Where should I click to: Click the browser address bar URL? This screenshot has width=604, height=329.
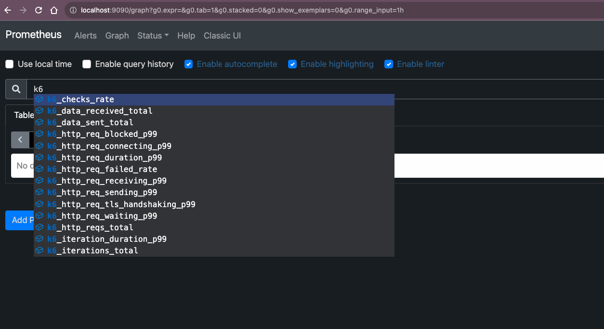242,10
